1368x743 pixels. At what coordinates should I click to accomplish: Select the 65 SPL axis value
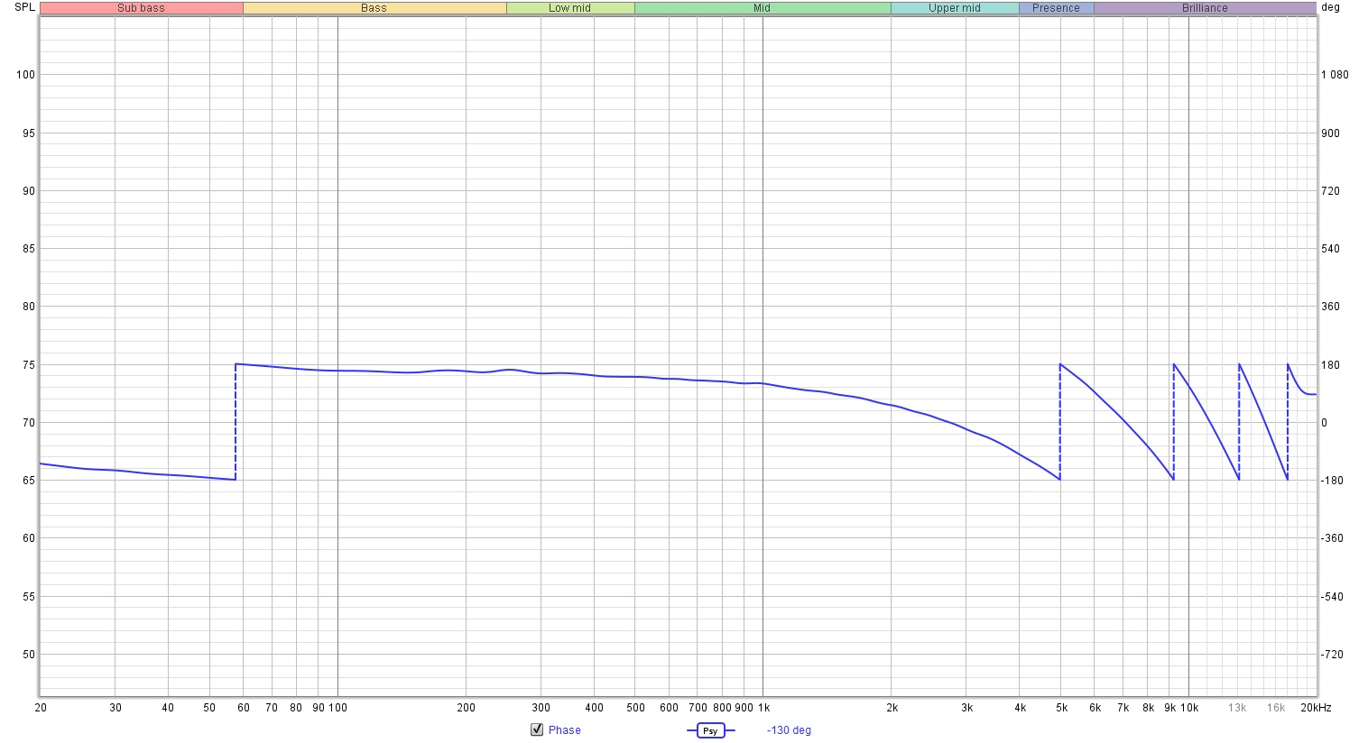click(29, 481)
